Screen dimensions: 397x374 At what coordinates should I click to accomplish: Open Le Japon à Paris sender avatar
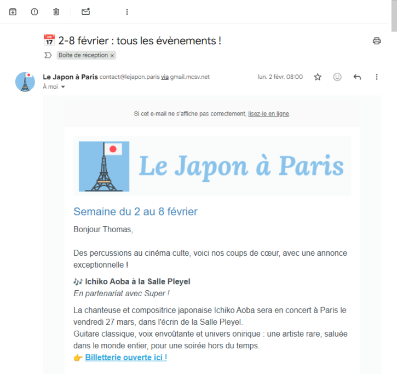25,82
